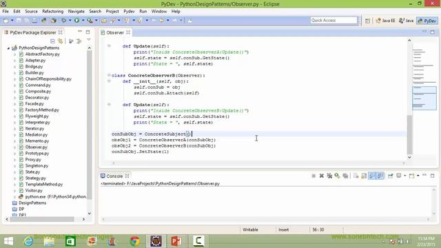This screenshot has width=441, height=248.
Task: Click the Terminate square icon in Console
Action: pyautogui.click(x=314, y=176)
